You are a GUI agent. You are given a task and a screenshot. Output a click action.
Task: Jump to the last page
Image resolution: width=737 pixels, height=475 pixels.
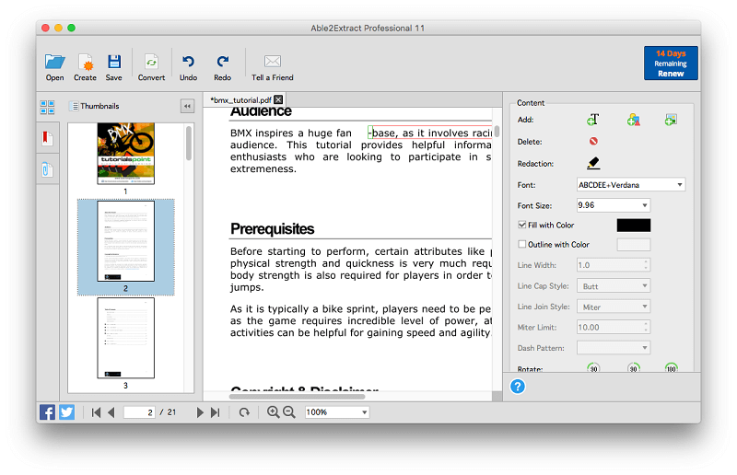[216, 412]
